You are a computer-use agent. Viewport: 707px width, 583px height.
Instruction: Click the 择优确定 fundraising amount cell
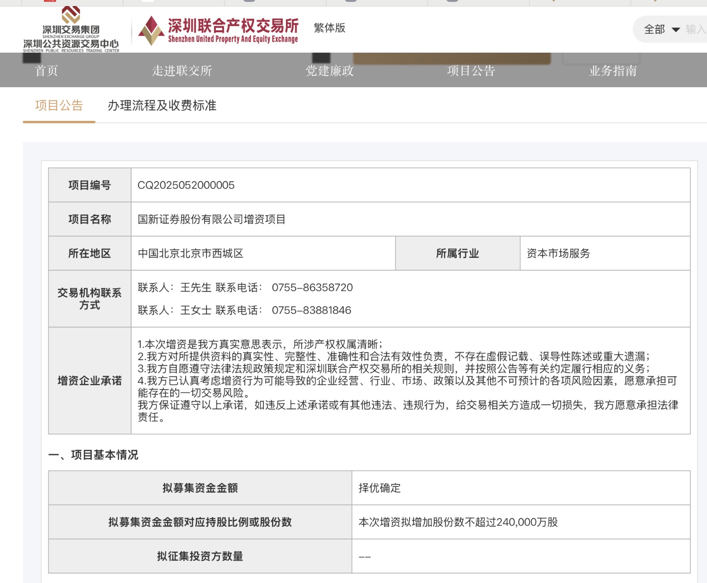click(x=380, y=488)
